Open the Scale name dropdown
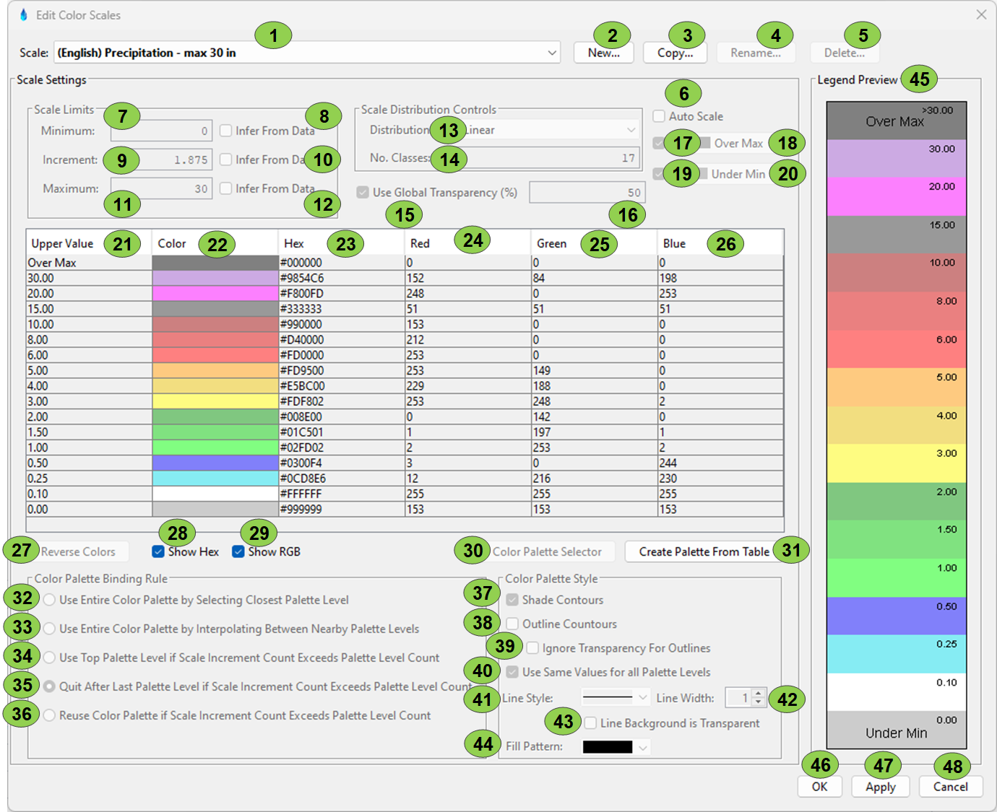This screenshot has width=997, height=812. click(551, 53)
